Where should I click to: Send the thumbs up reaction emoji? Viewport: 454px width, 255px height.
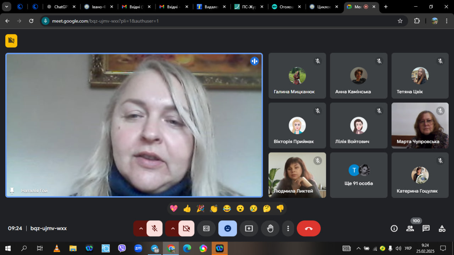click(x=187, y=209)
